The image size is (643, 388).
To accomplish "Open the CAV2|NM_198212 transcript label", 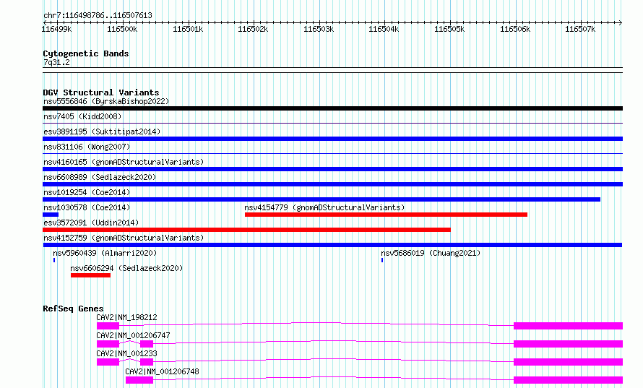I will click(x=126, y=317).
